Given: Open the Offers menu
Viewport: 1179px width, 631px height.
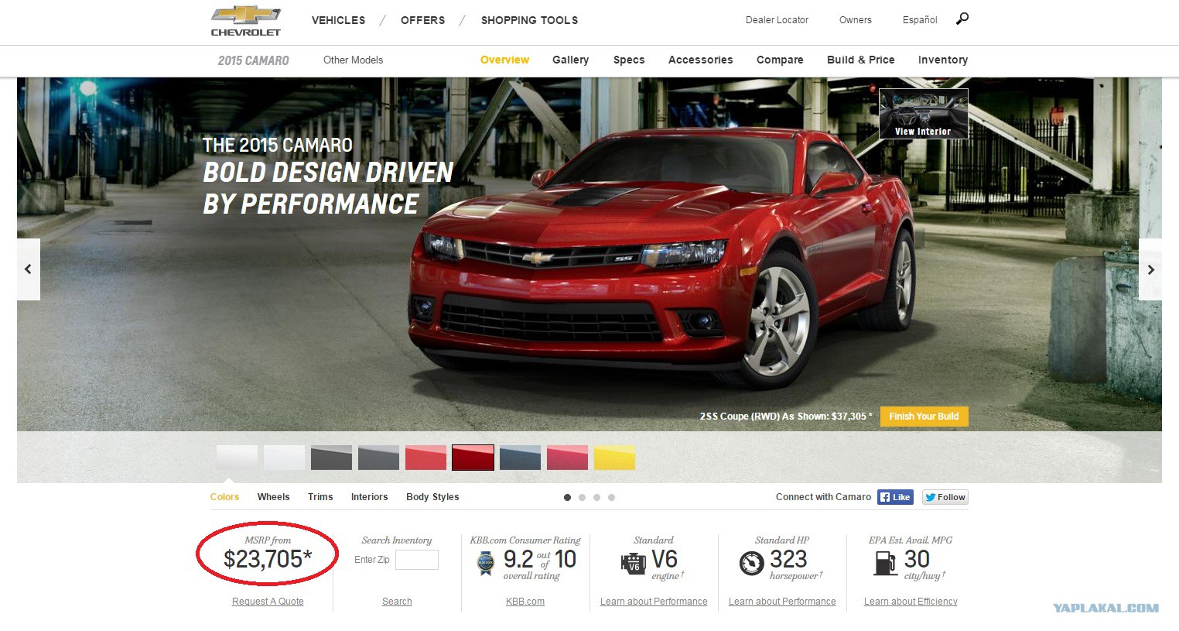Looking at the screenshot, I should click(x=422, y=20).
